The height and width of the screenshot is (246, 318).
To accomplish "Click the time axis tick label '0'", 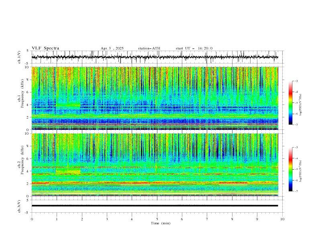I will click(32, 219).
